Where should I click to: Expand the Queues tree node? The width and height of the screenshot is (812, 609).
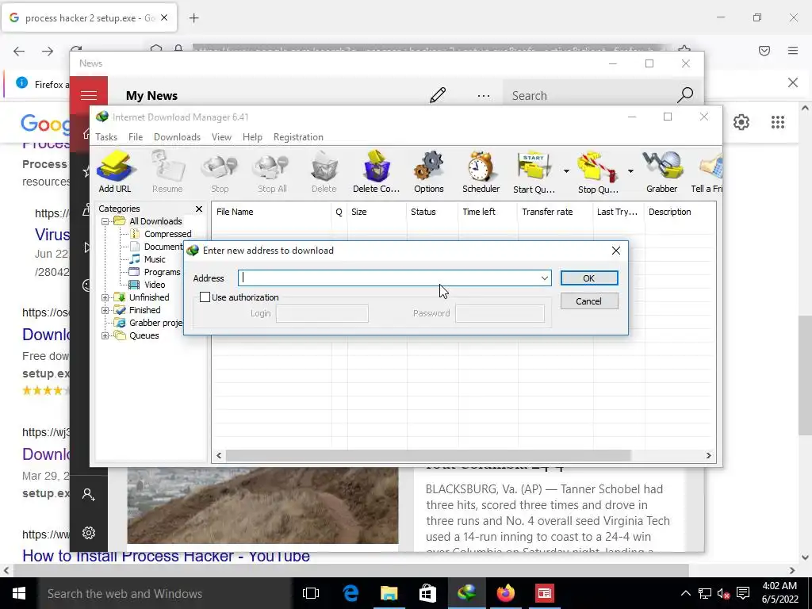[105, 335]
